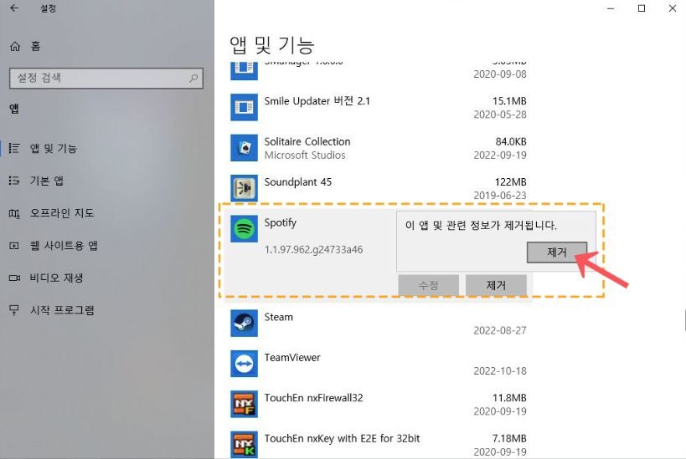Viewport: 686px width, 459px height.
Task: Click size value '122MB'
Action: pos(511,182)
